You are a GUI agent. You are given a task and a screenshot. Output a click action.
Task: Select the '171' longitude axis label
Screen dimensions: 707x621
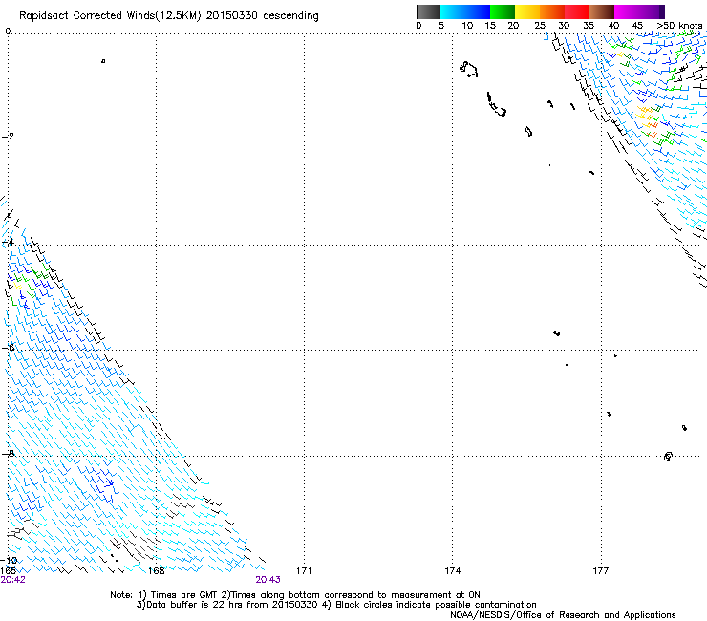point(304,571)
